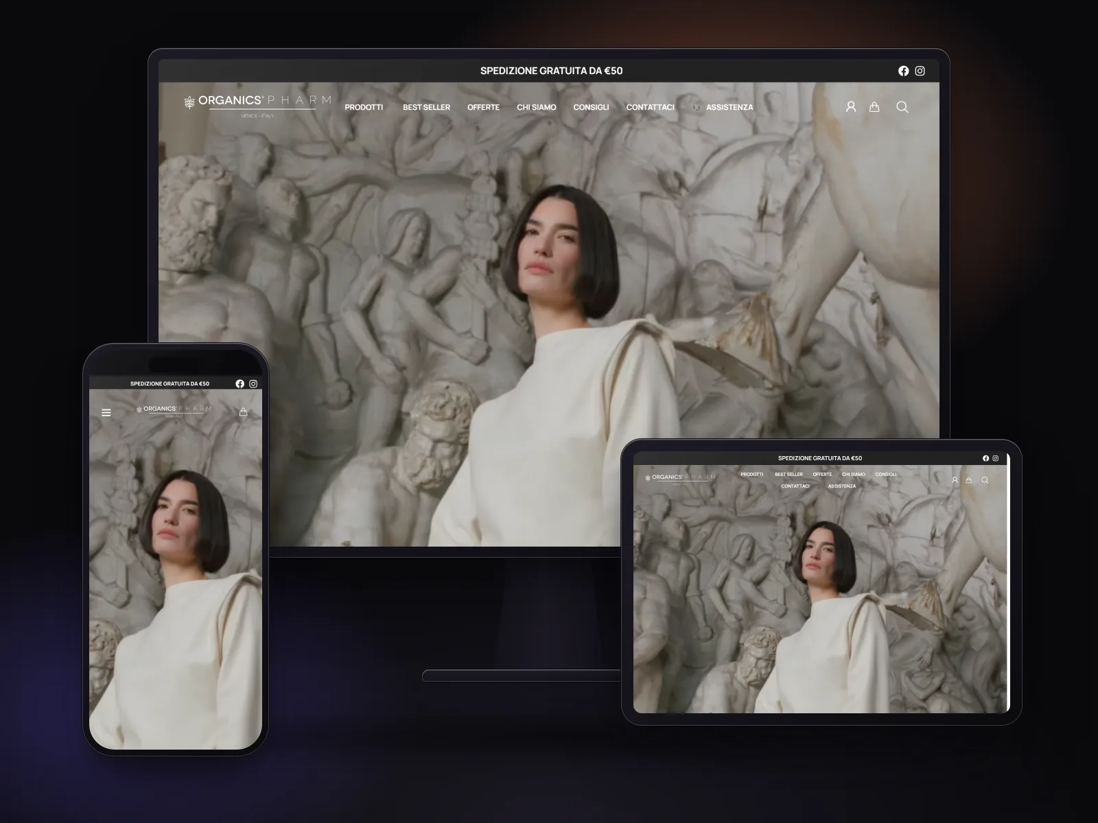Click Organics Pharm logo on phone mockup

click(174, 410)
